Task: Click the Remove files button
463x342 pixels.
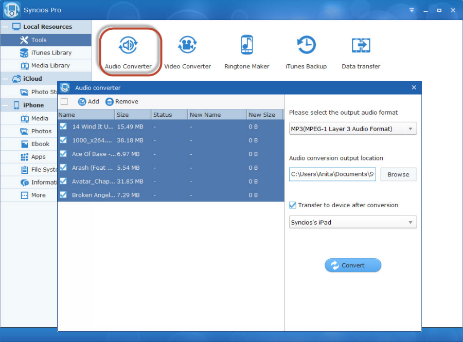Action: pos(121,101)
